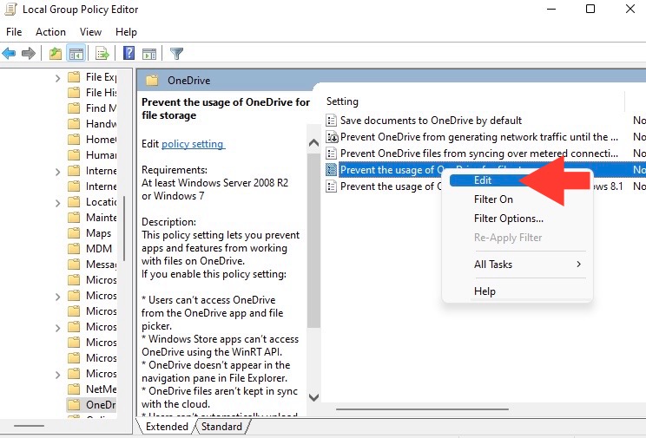646x438 pixels.
Task: Toggle Show/Hide Console Tree toolbar icon
Action: pos(76,53)
